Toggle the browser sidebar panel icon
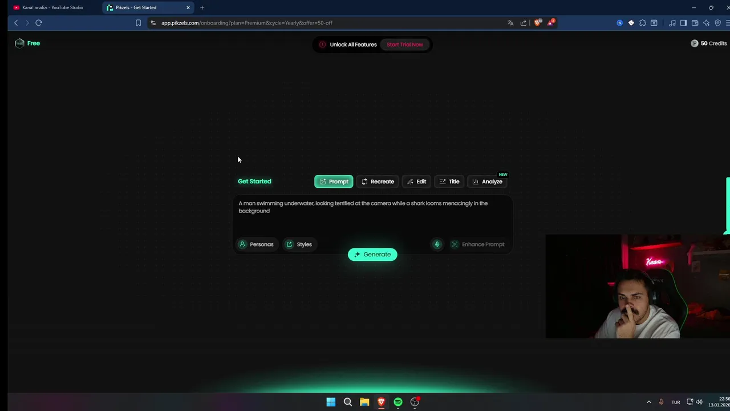 tap(683, 23)
